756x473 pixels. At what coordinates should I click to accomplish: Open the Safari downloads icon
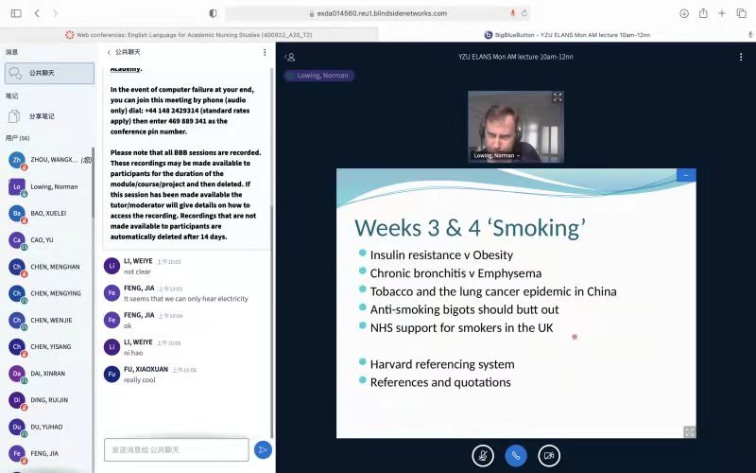pyautogui.click(x=684, y=13)
